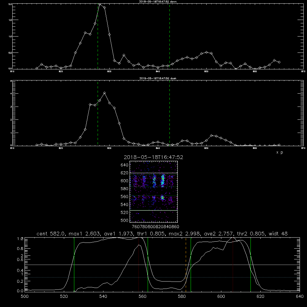Click the 620 label on bottom plot x-axis

(260, 297)
